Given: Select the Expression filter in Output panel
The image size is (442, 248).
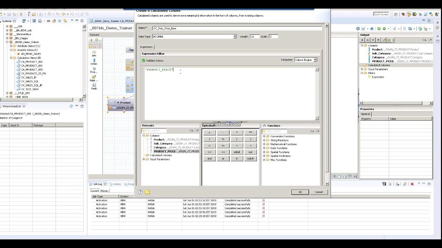Looking at the screenshot, I should [x=378, y=77].
